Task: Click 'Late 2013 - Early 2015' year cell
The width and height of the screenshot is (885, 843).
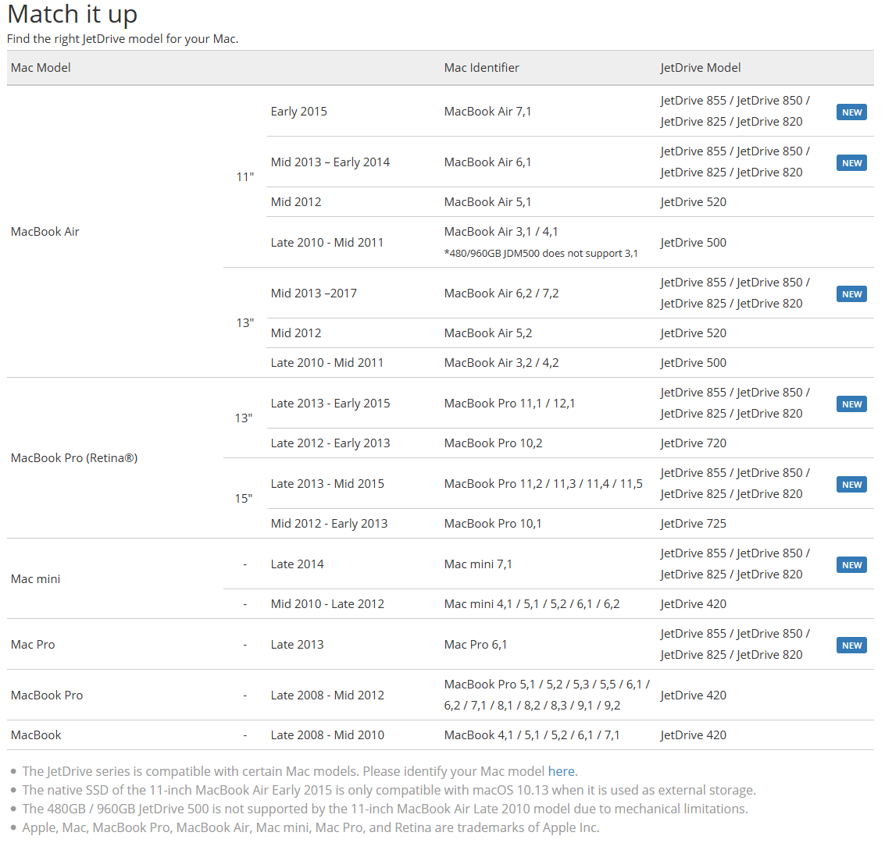Action: pyautogui.click(x=330, y=404)
